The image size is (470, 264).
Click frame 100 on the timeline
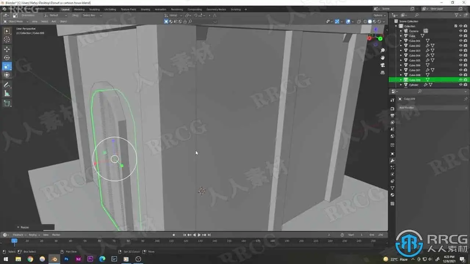157,241
